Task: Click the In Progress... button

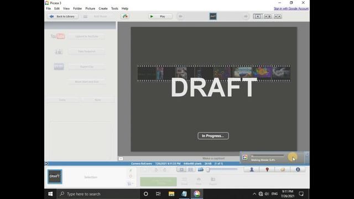Action: click(213, 136)
